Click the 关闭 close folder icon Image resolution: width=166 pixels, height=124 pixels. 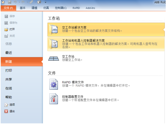(6, 36)
